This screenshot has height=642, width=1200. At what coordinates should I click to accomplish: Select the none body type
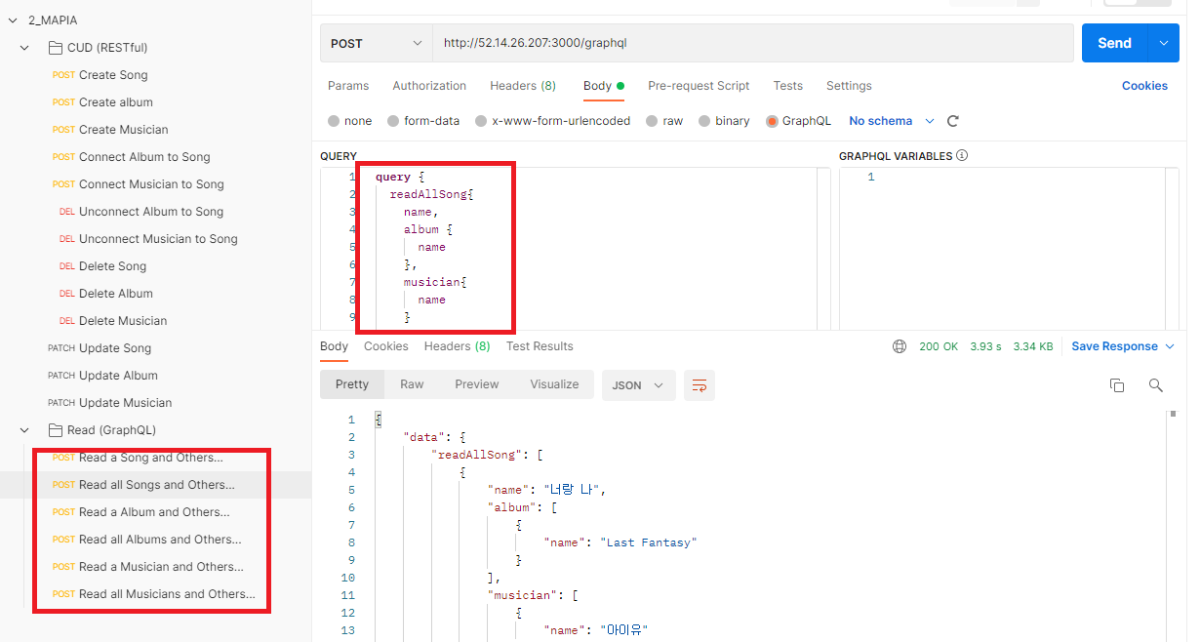coord(349,120)
